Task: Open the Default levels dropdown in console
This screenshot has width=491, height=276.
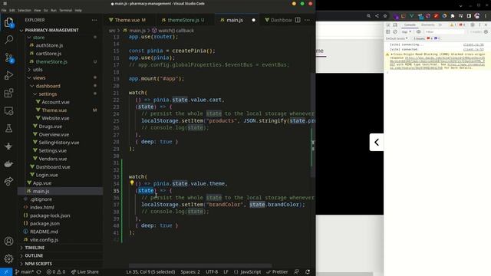Action: [x=397, y=38]
